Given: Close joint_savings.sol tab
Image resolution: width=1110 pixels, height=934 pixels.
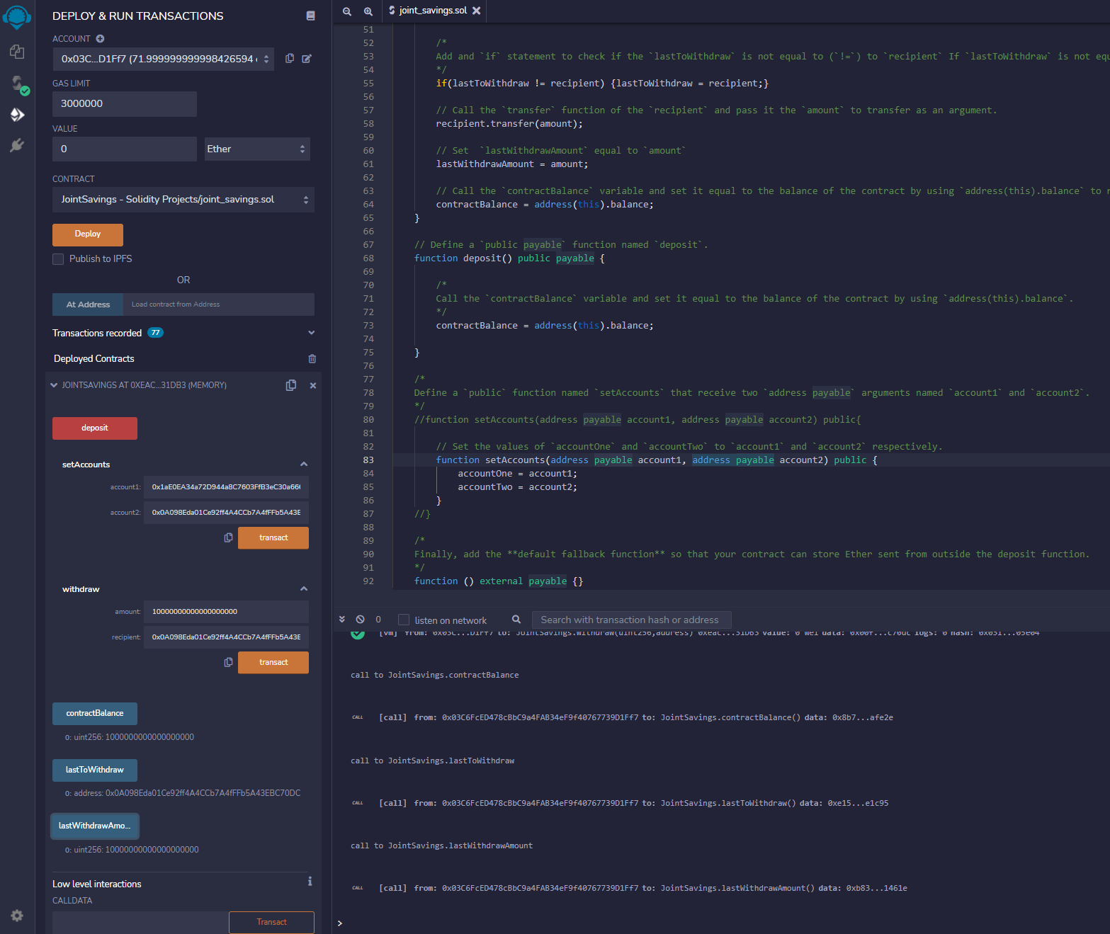Looking at the screenshot, I should (x=477, y=11).
